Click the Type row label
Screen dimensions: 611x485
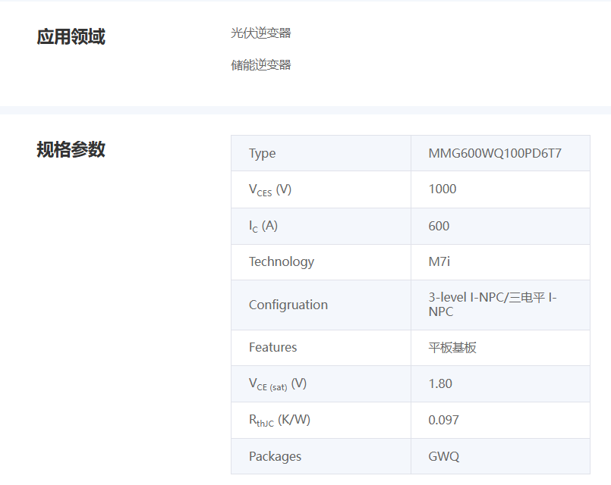[262, 154]
